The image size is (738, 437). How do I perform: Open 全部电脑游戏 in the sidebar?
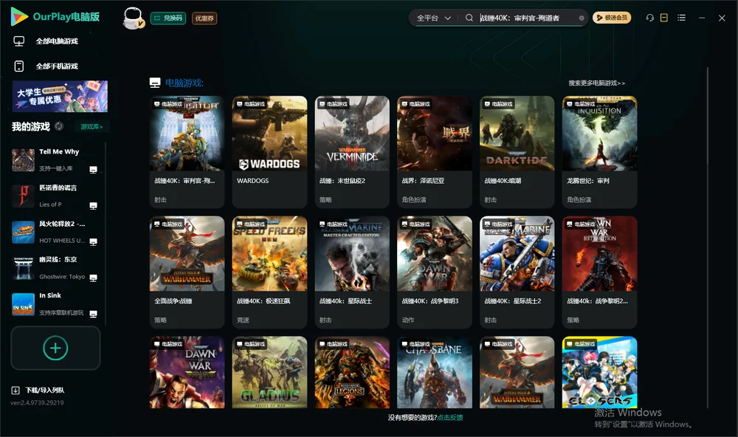[57, 41]
